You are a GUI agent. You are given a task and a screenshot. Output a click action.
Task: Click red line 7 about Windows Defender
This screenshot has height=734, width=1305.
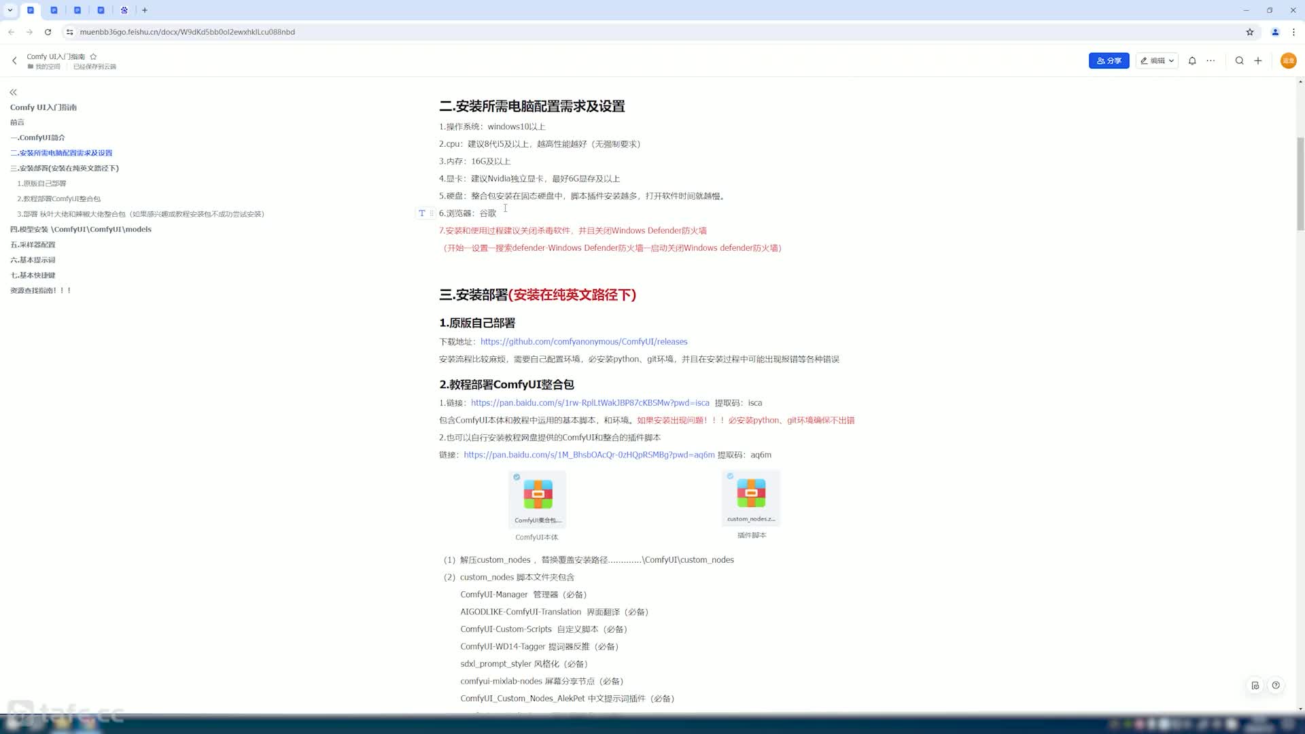coord(573,230)
